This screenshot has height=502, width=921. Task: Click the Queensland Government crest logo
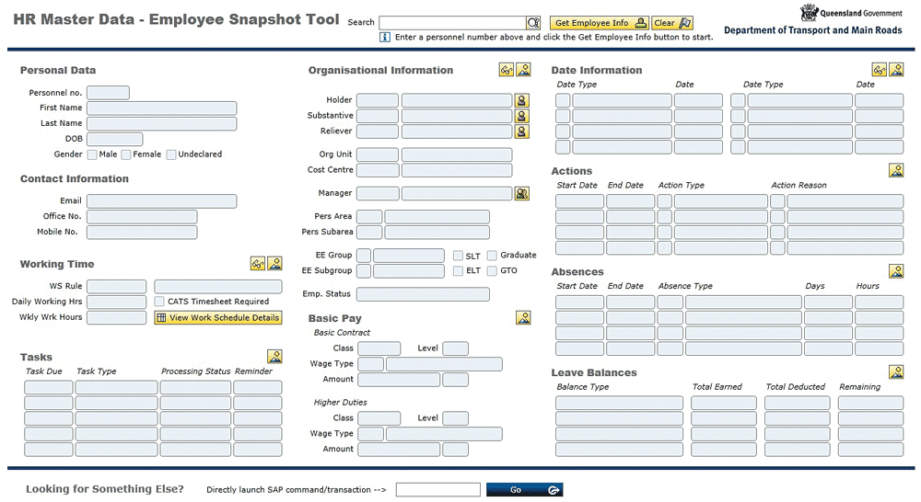810,12
